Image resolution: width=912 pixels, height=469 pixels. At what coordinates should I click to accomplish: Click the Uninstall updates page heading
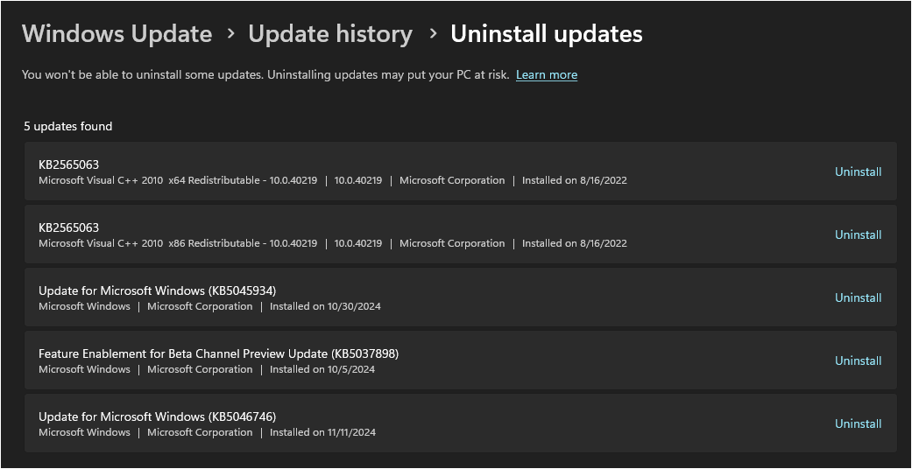546,34
